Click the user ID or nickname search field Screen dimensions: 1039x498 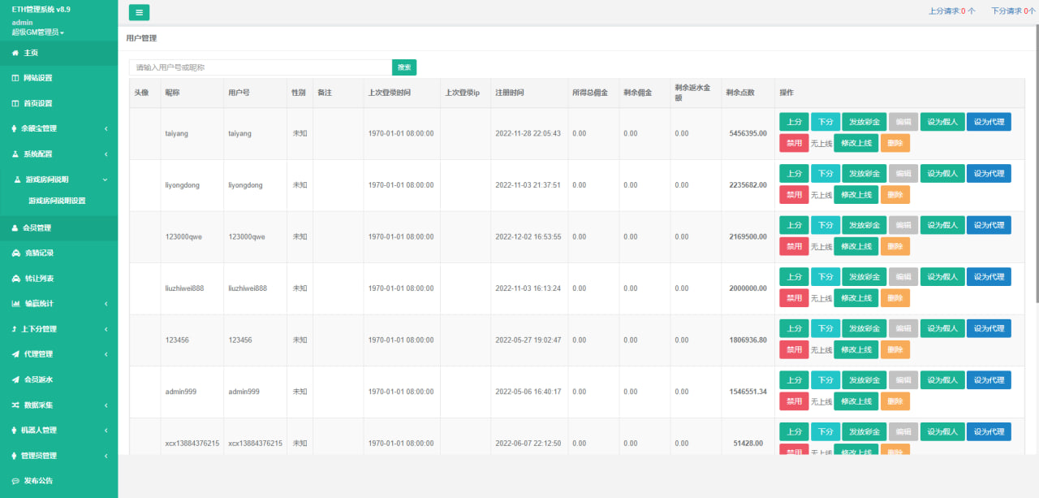point(260,67)
